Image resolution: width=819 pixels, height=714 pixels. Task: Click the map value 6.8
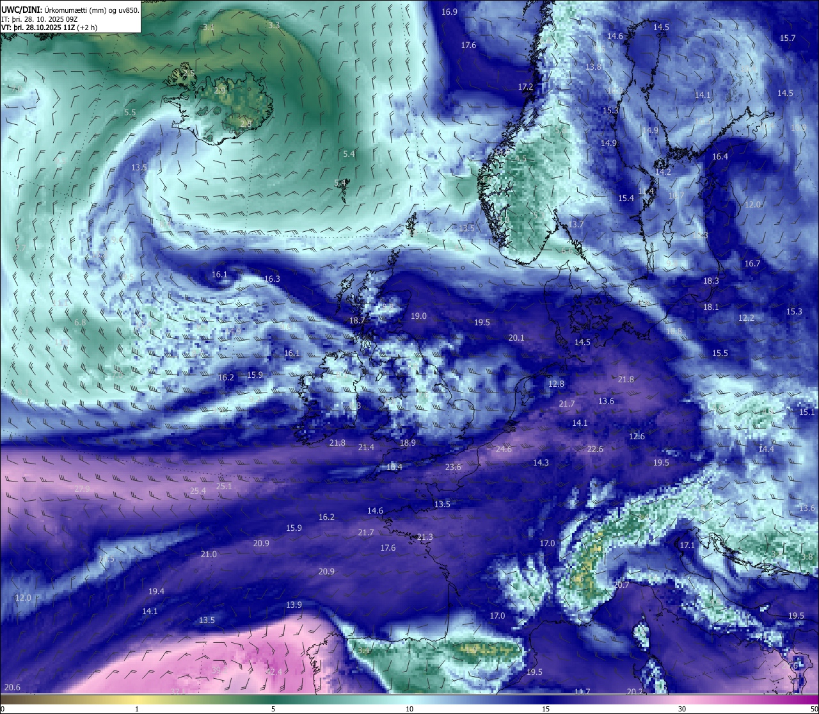coord(80,323)
